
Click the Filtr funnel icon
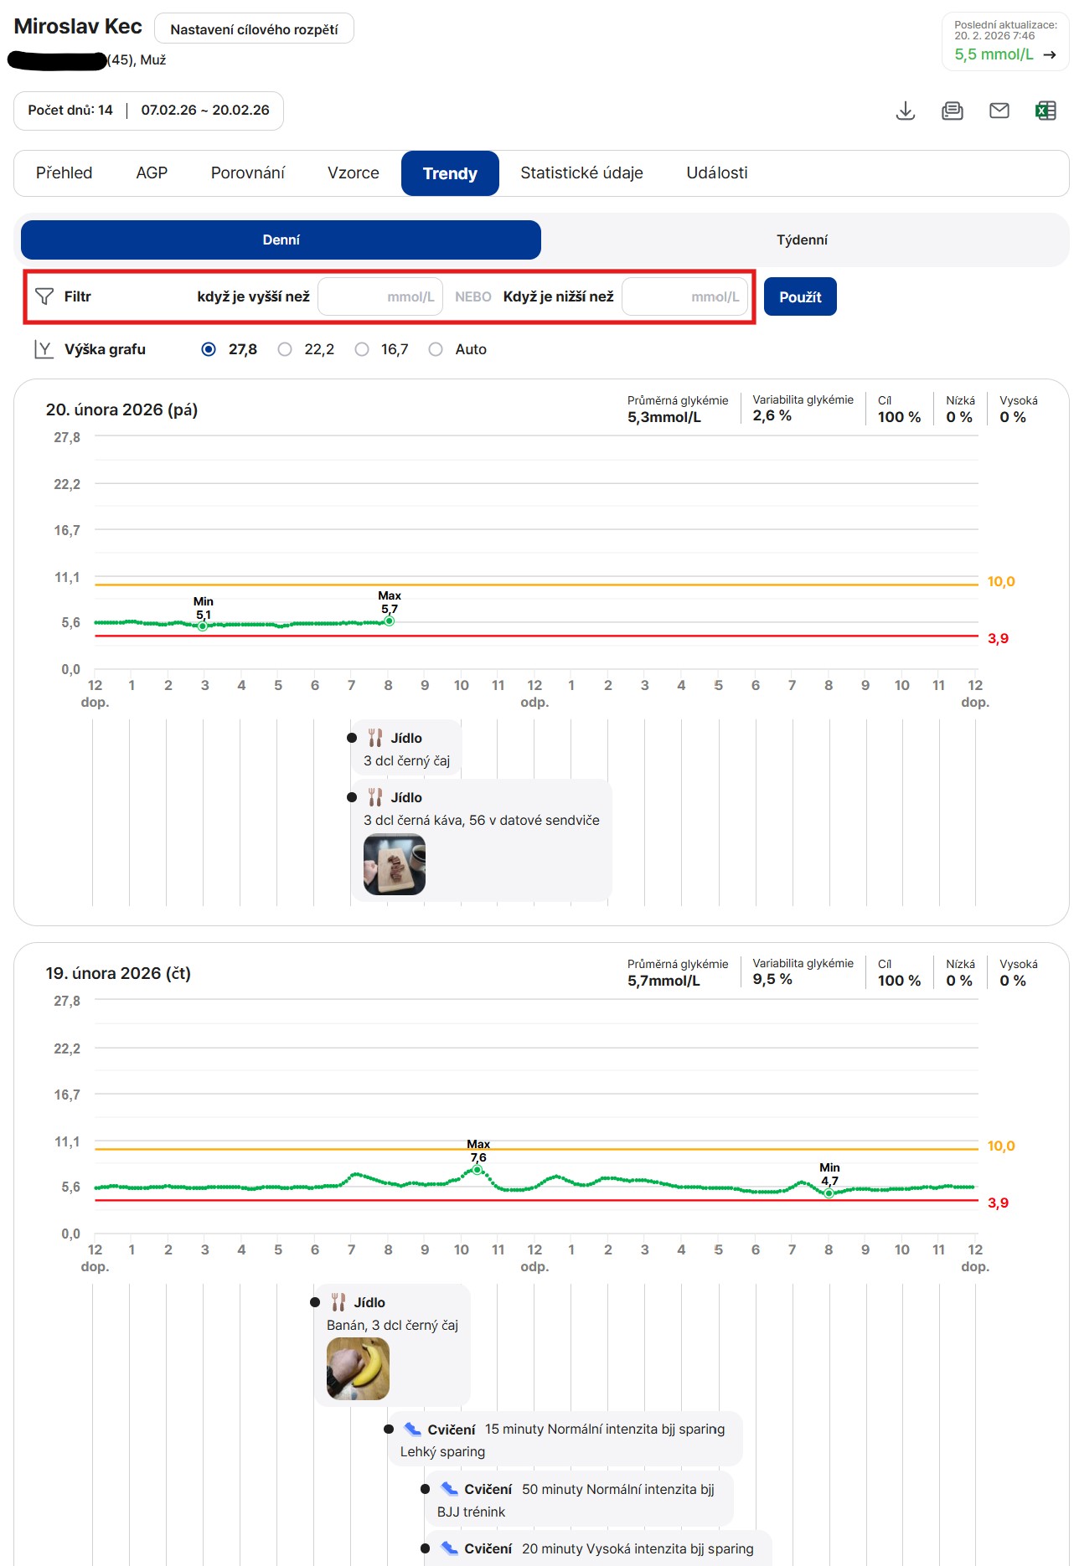coord(44,296)
